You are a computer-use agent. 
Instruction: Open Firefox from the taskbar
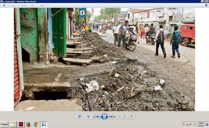click(x=29, y=124)
